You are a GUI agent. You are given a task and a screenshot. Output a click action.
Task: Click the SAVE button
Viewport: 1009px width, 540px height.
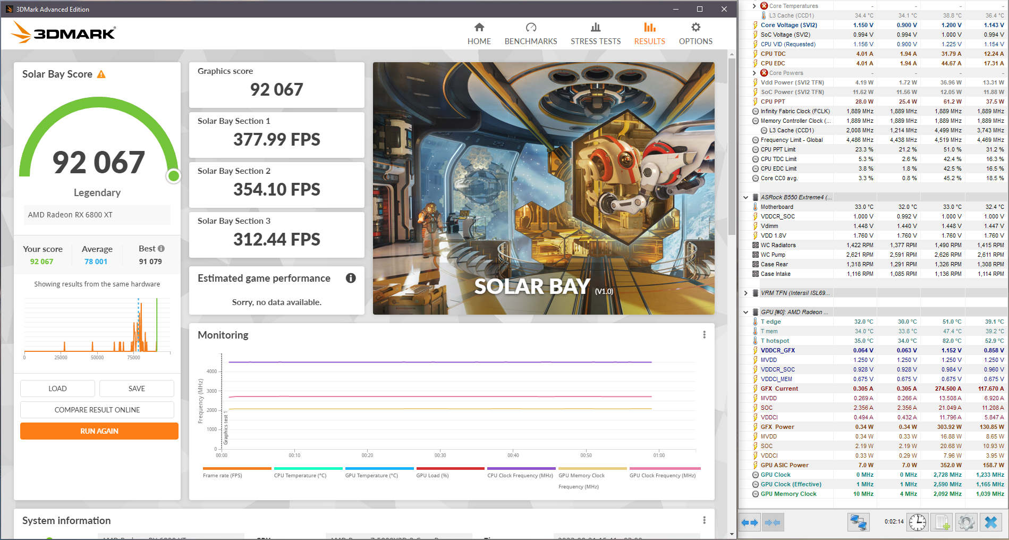(x=137, y=389)
